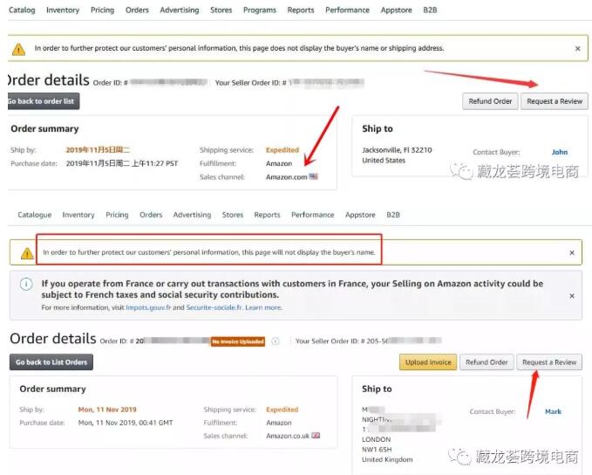Open the Programs menu in top navigation
Screen dimensions: 592x475
tap(260, 10)
